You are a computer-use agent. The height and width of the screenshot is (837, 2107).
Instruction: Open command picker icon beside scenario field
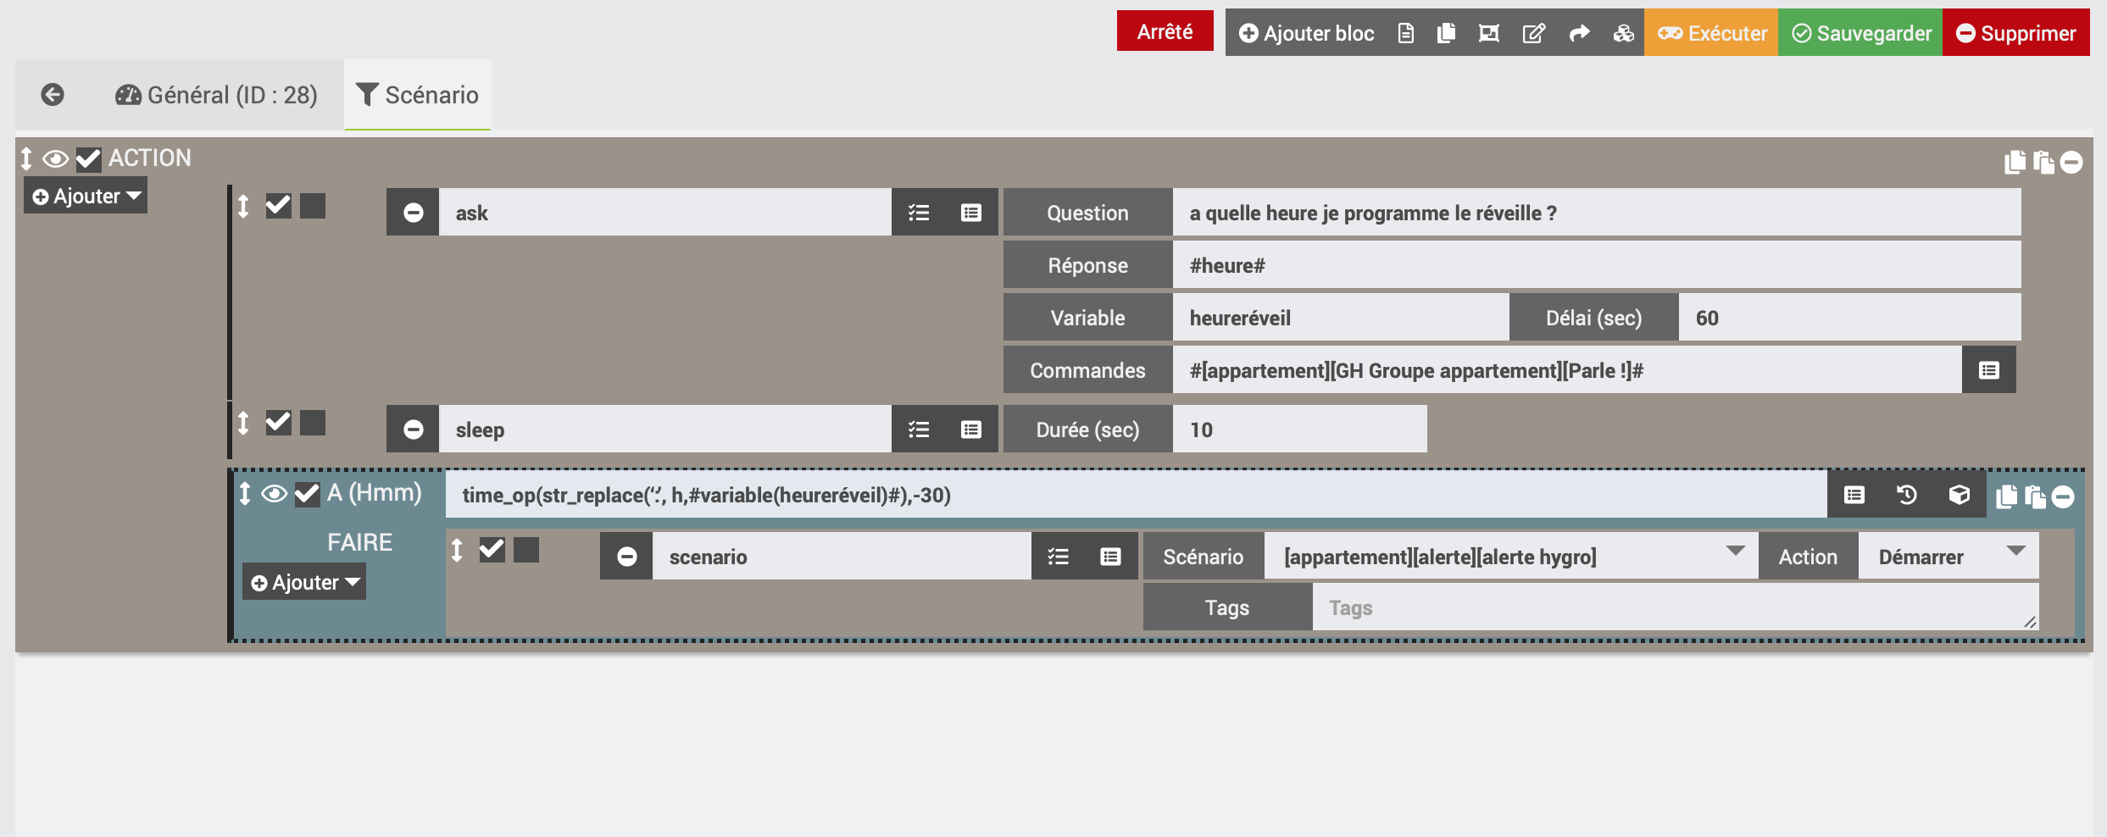coord(1110,556)
